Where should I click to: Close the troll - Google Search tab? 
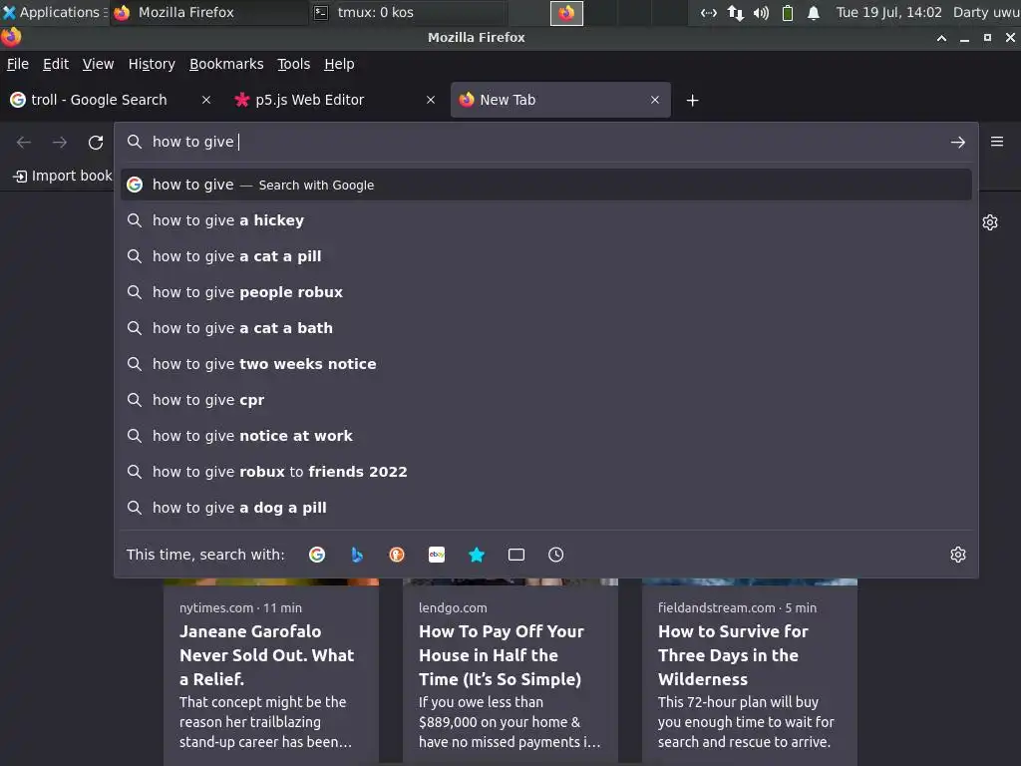coord(205,100)
